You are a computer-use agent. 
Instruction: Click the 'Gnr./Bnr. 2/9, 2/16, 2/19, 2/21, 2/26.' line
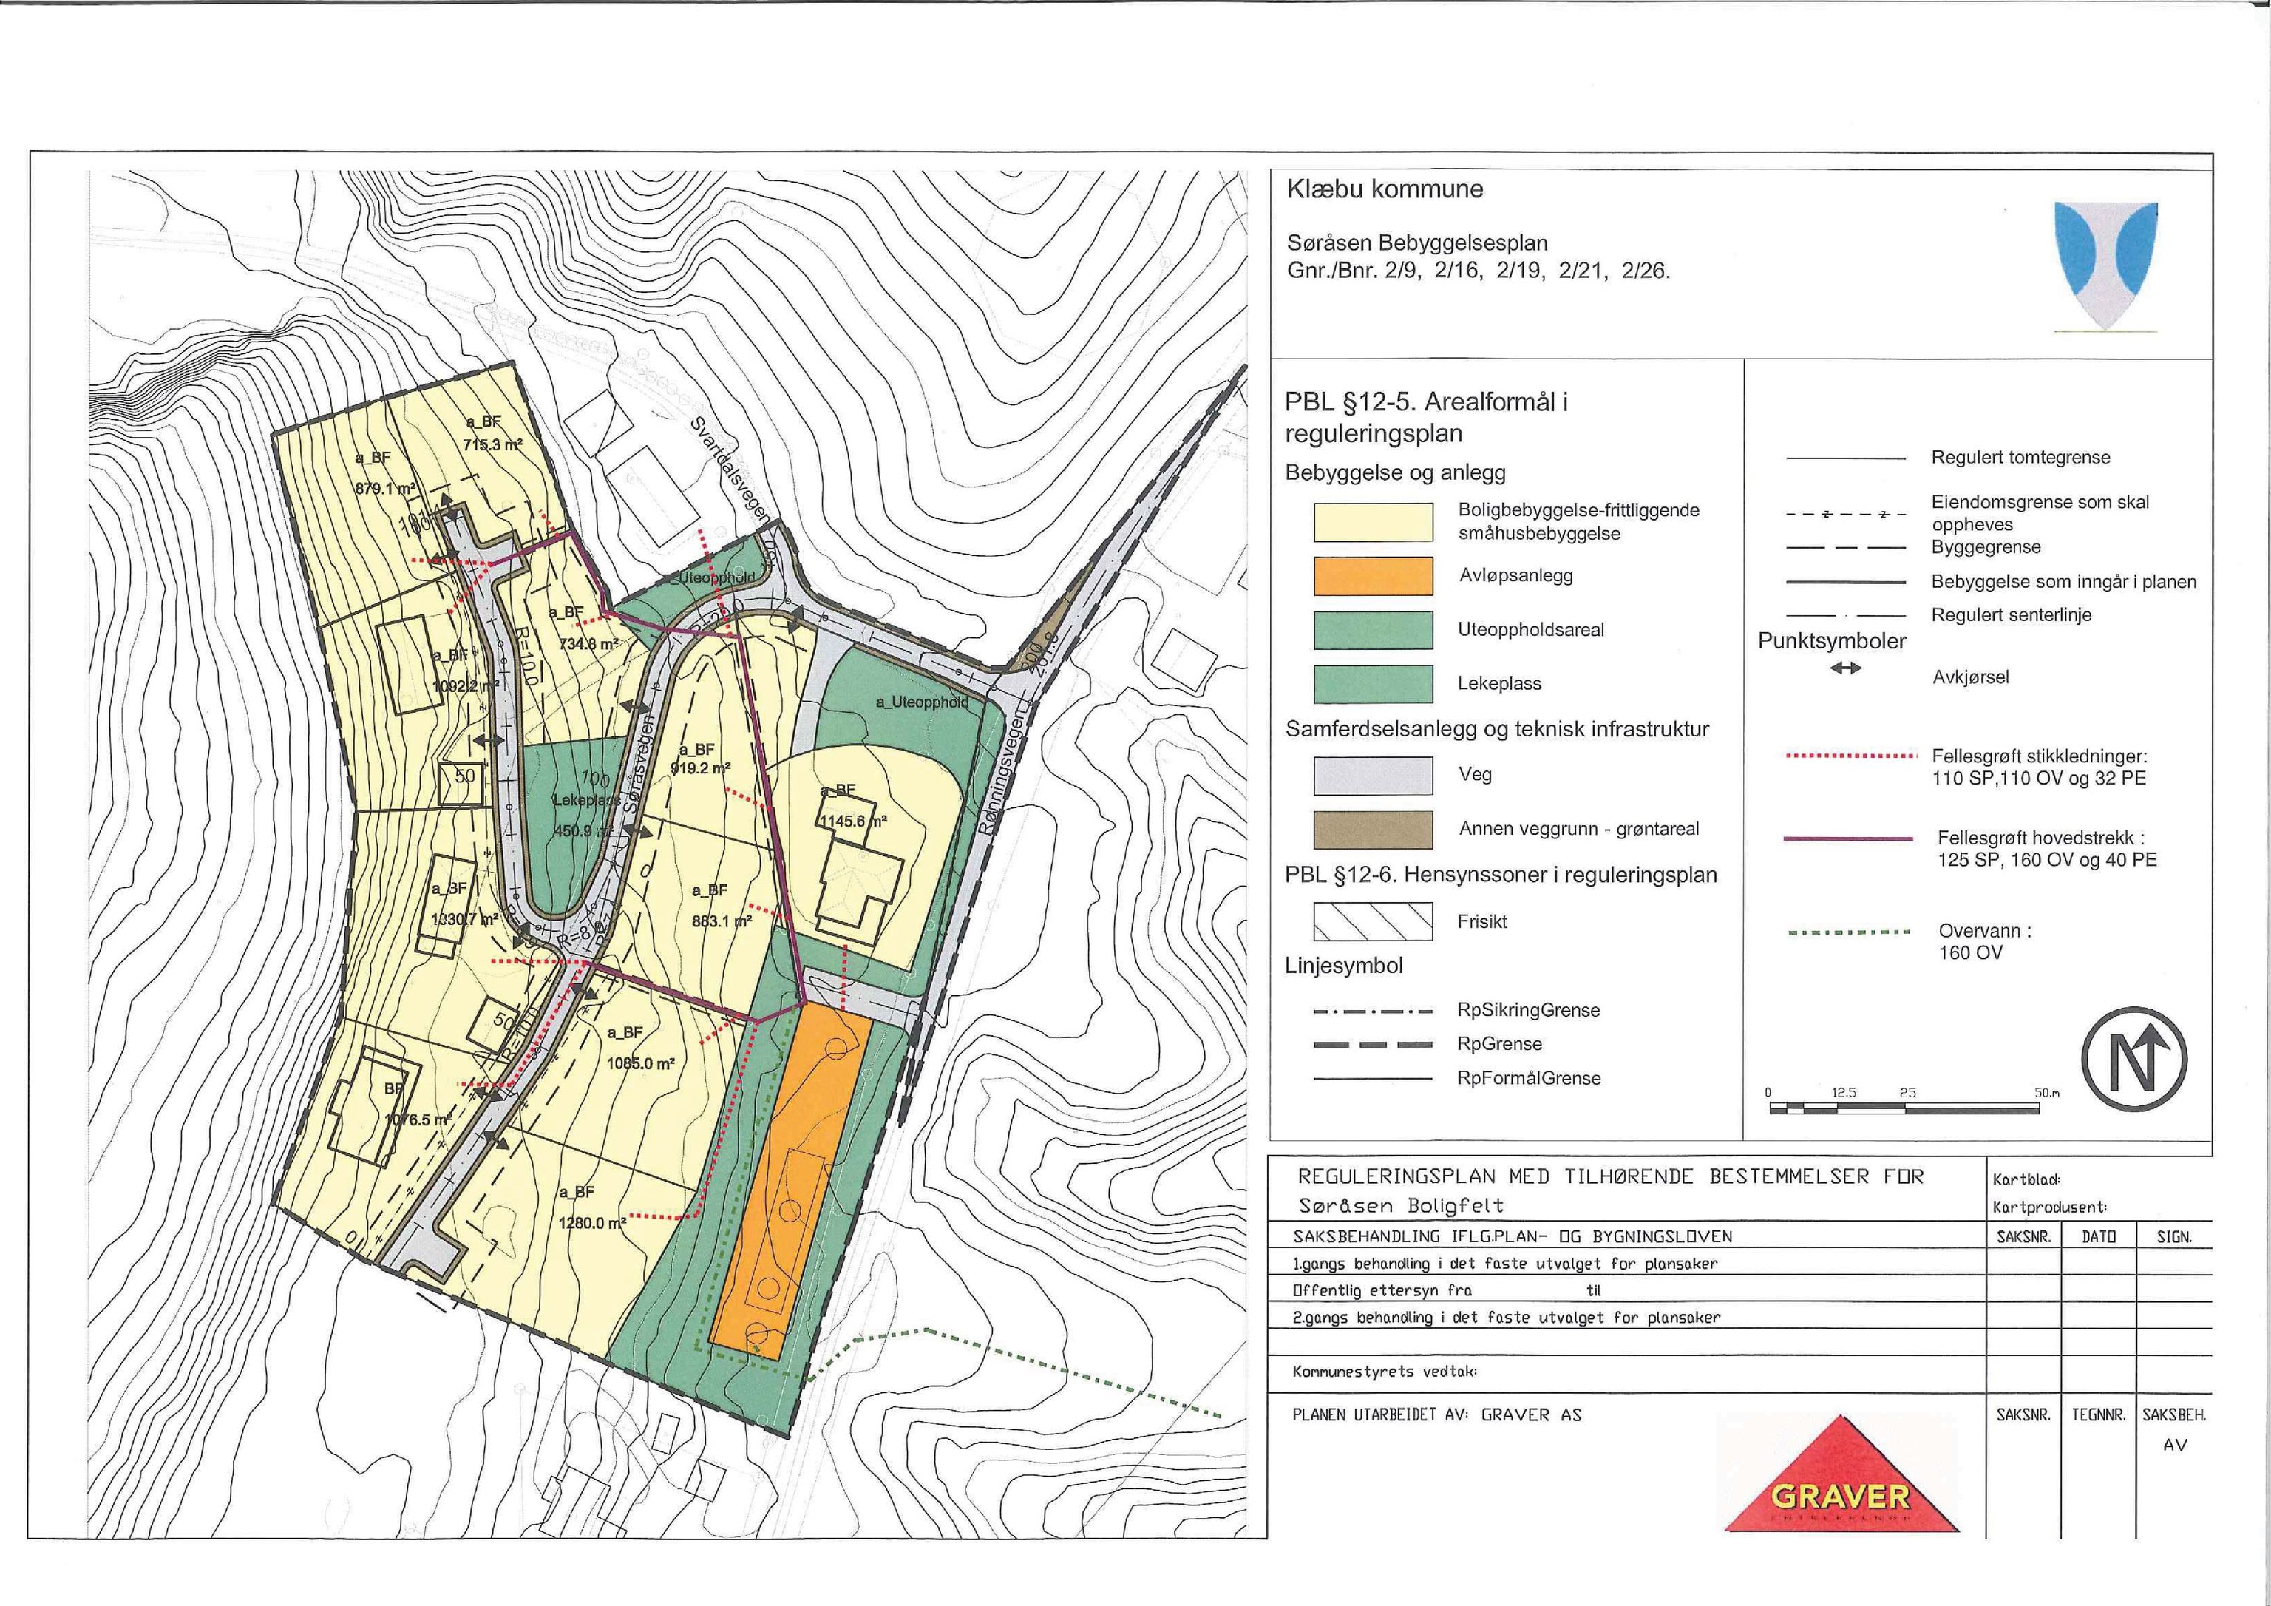1479,271
